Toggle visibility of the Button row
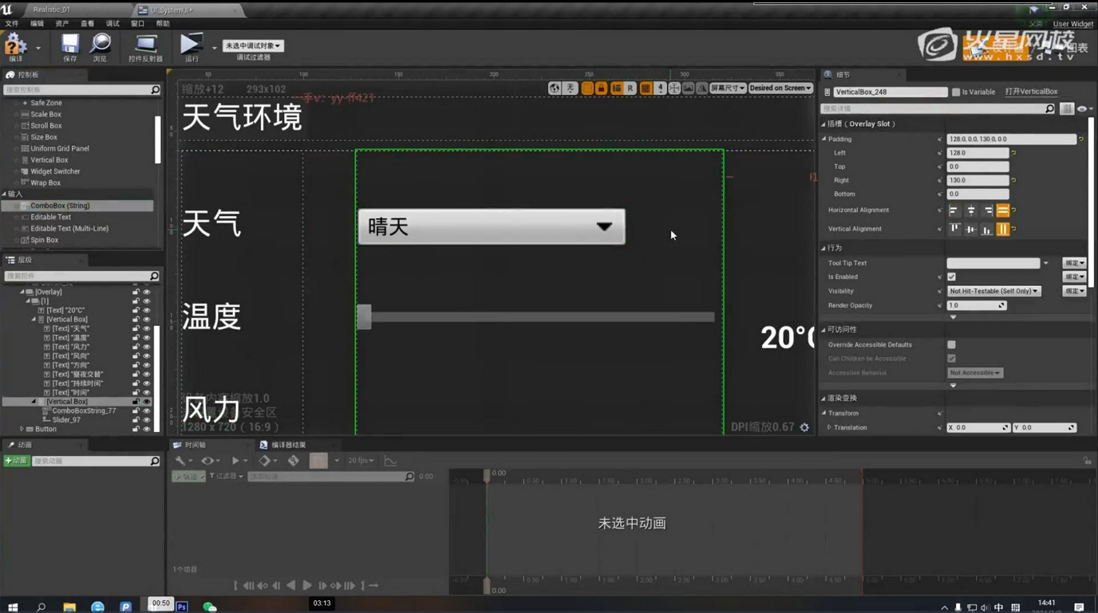Screen dimensions: 1098x613 tap(147, 430)
